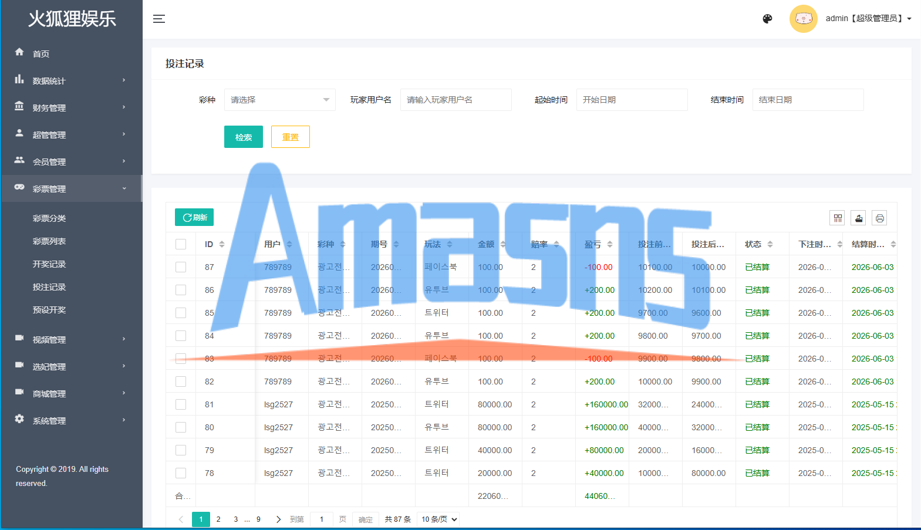Collapse the 彩票管理 sidebar menu
Viewport: 921px width, 530px height.
71,188
